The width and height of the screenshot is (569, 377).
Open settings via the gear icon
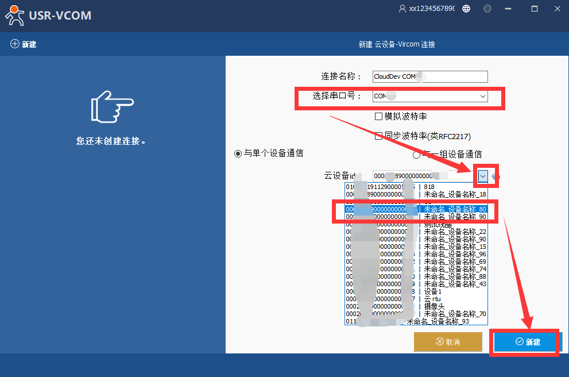tap(487, 9)
